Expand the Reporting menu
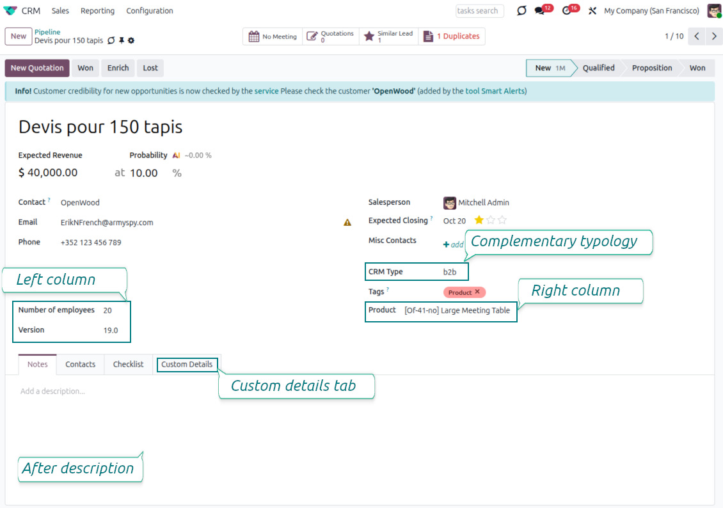 coord(97,11)
